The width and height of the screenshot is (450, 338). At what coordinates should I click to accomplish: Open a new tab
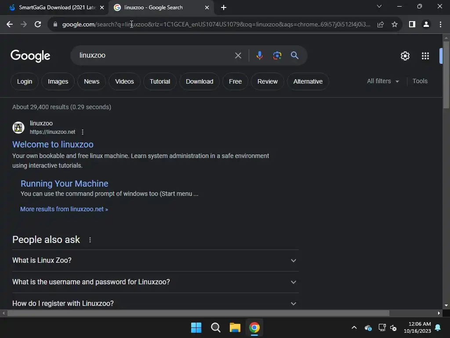click(x=224, y=7)
